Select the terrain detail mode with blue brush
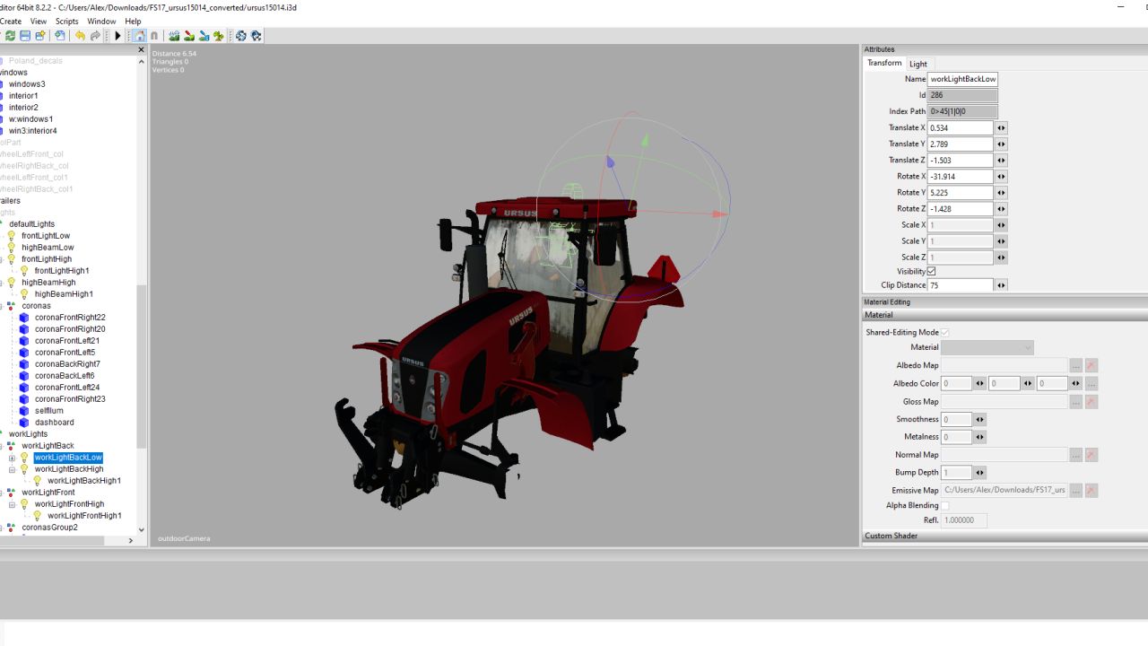 tap(204, 36)
